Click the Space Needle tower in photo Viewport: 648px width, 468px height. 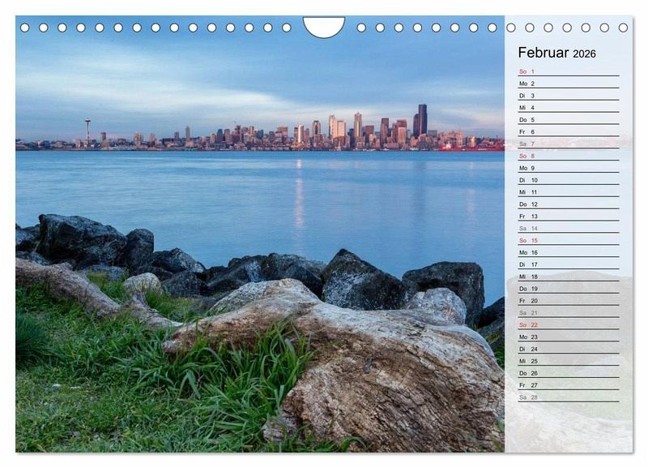pyautogui.click(x=87, y=130)
